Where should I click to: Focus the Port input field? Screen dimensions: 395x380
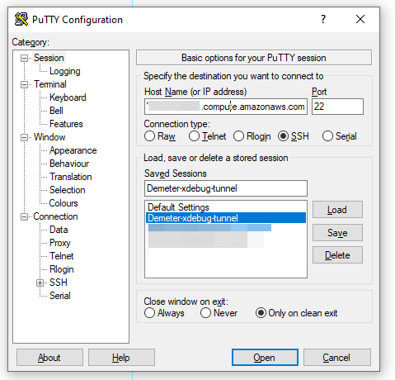click(x=337, y=107)
